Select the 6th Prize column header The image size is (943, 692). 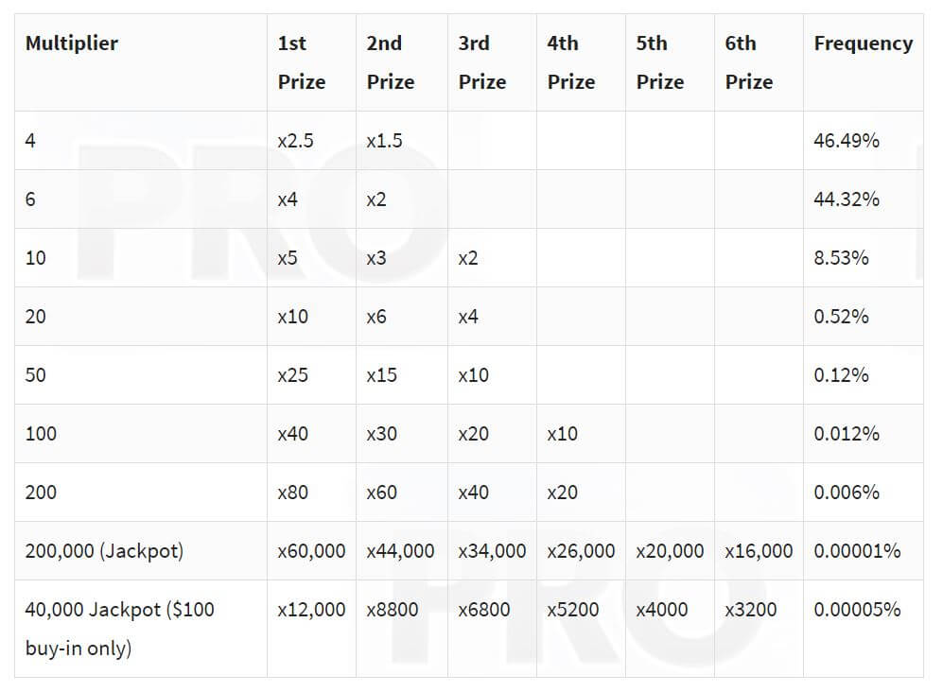(749, 62)
